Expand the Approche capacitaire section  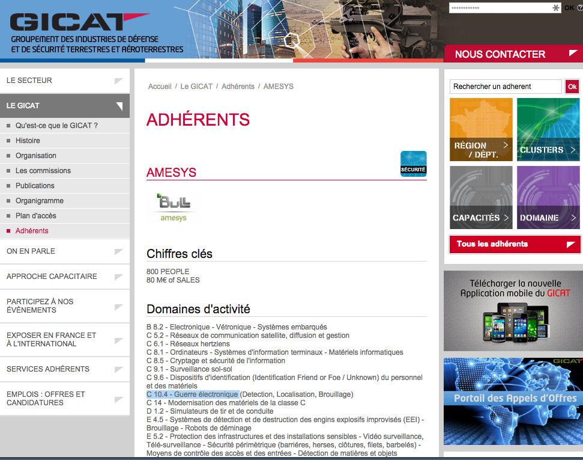coord(65,277)
